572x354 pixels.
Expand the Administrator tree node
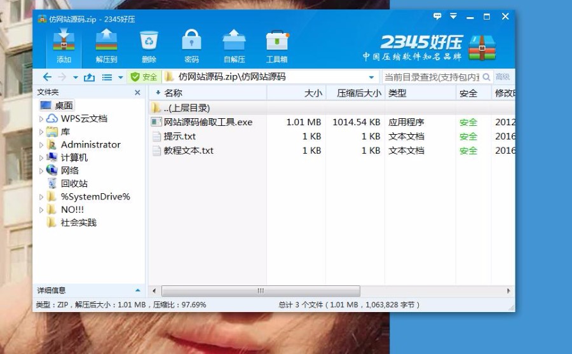41,145
